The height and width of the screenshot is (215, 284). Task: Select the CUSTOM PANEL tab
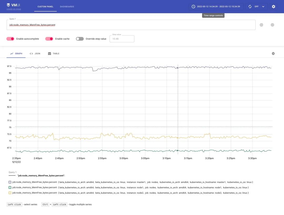(45, 7)
